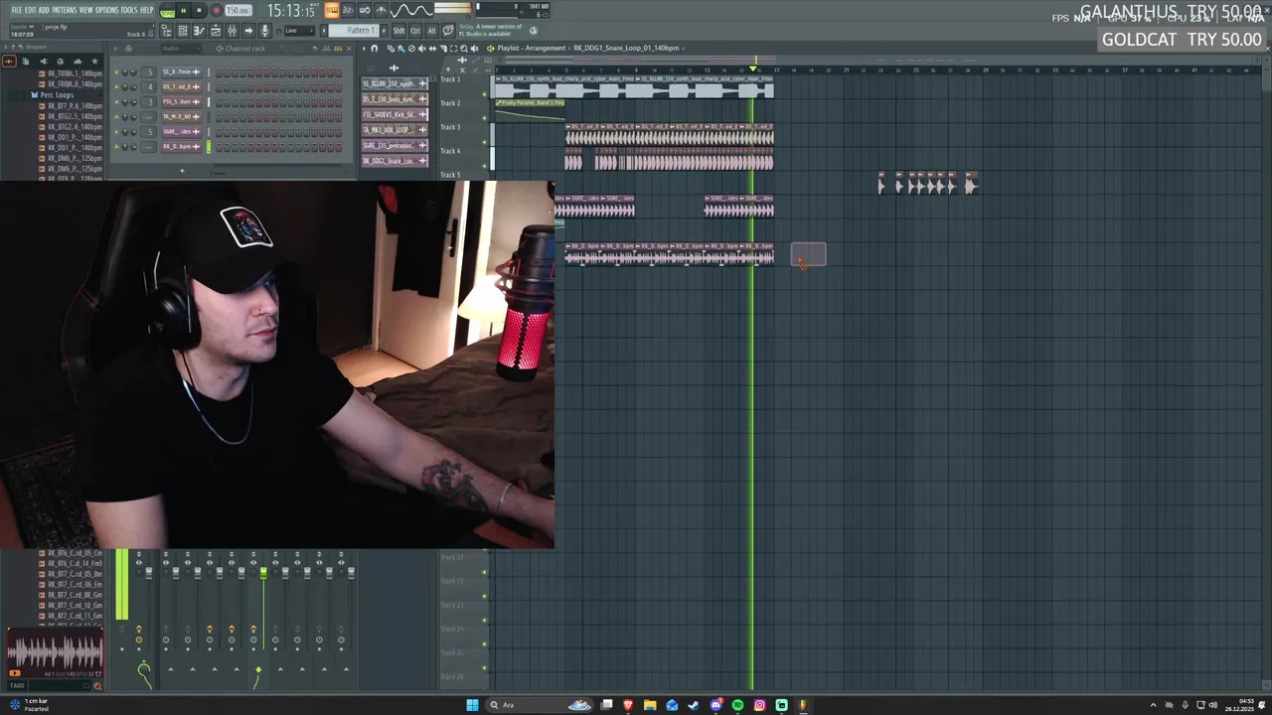Viewport: 1272px width, 715px height.
Task: Expand the Perc Loops folder in browser
Action: click(x=53, y=94)
